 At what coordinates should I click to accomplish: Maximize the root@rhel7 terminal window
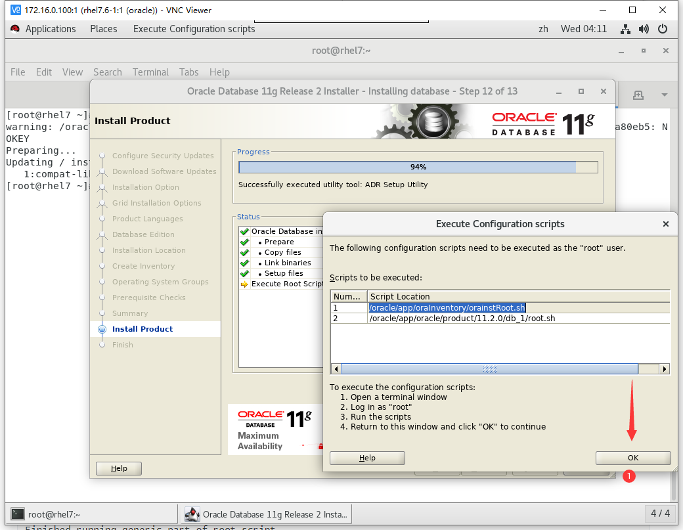tap(644, 51)
